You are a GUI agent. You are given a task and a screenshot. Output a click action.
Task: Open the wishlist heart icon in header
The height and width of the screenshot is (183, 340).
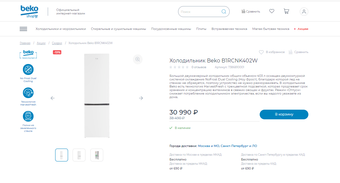(272, 11)
